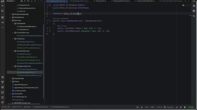Viewport: 197px width, 110px height.
Task: Open the Run play-circle tool window
Action: pyautogui.click(x=2, y=87)
